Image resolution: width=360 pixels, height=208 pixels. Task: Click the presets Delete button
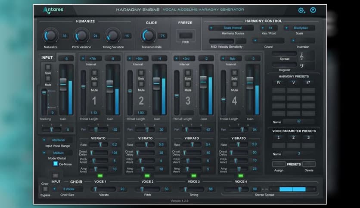[x=309, y=164]
